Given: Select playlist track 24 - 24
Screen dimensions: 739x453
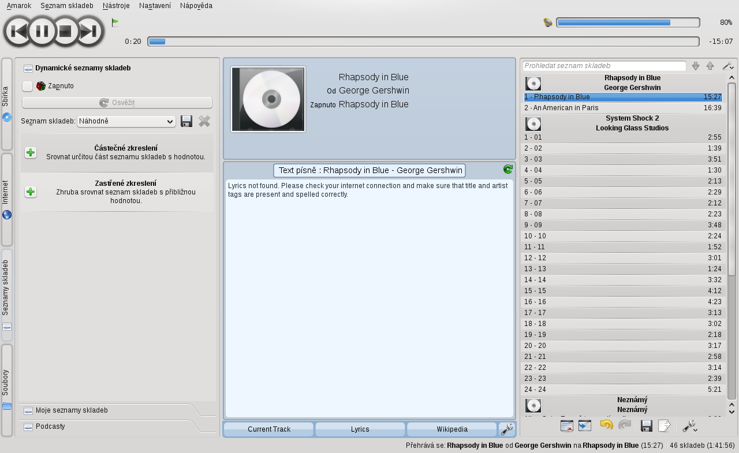Looking at the screenshot, I should [x=623, y=390].
